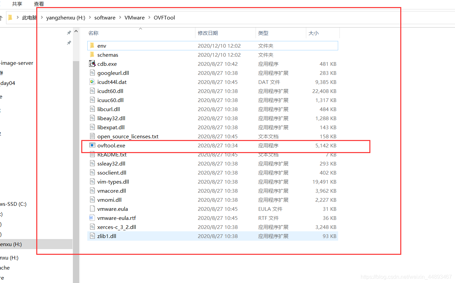The width and height of the screenshot is (455, 283).
Task: Select the vmware-eula.rtf file name
Action: pos(117,218)
